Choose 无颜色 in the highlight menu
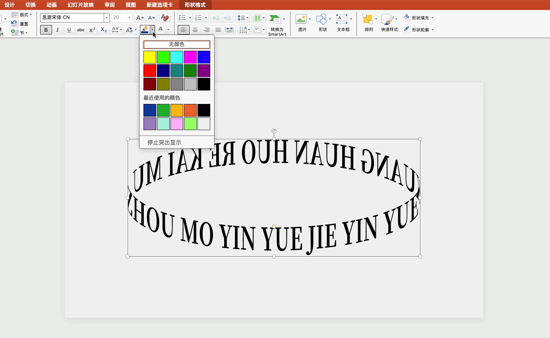 tap(176, 44)
